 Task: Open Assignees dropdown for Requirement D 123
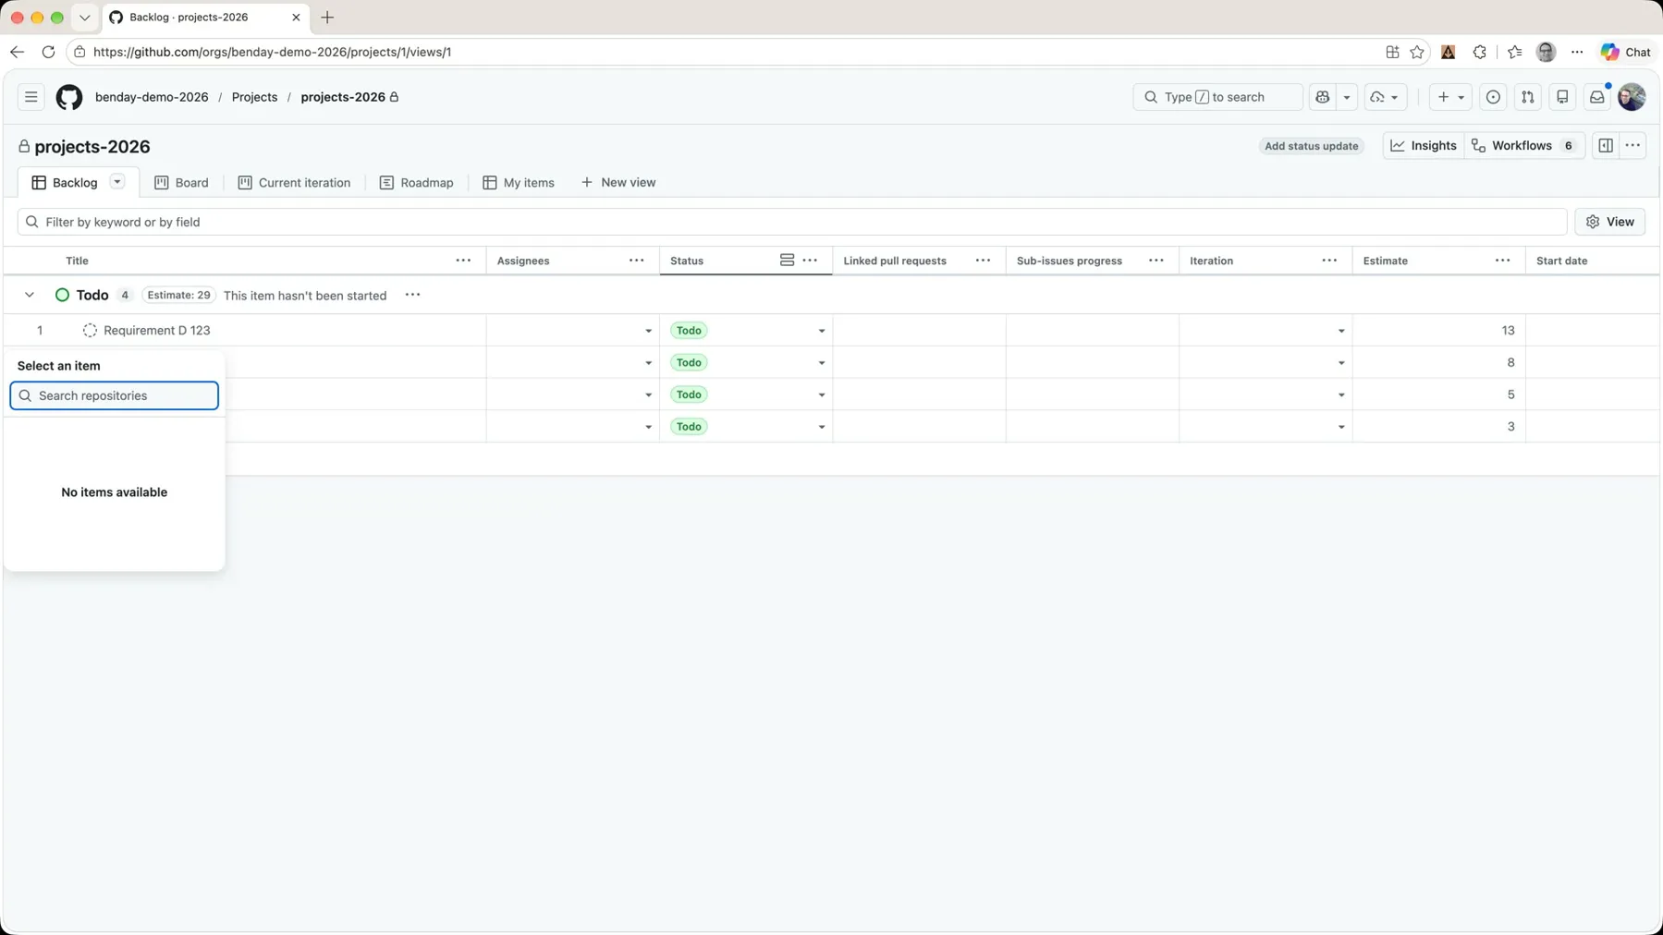[x=648, y=331]
